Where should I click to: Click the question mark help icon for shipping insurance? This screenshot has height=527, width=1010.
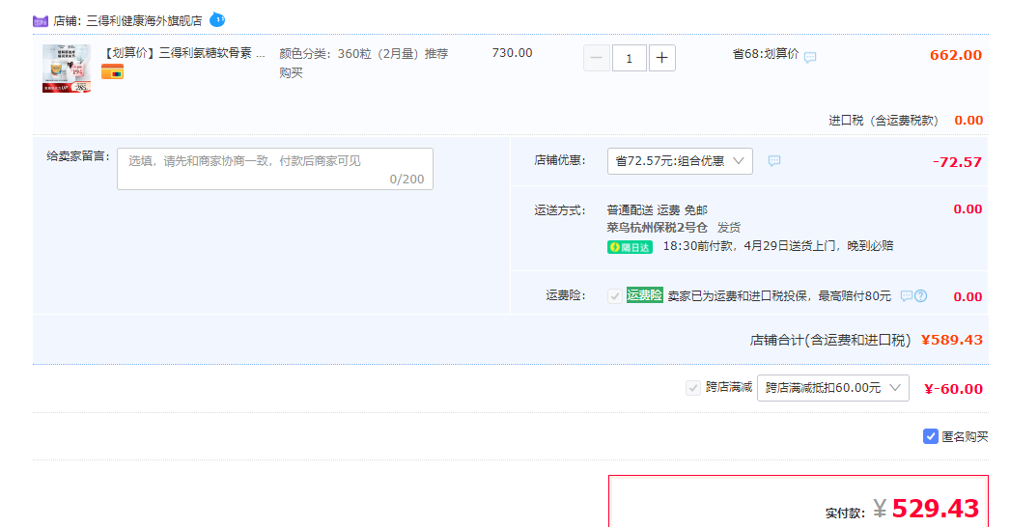tap(921, 295)
